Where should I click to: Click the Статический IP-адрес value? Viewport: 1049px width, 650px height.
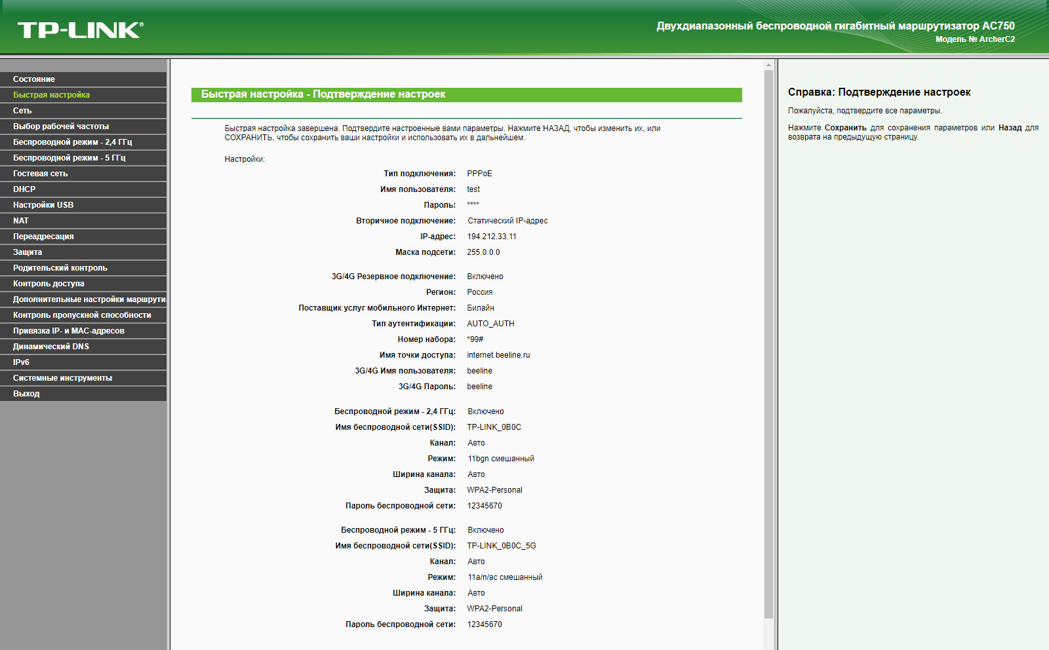pos(507,221)
